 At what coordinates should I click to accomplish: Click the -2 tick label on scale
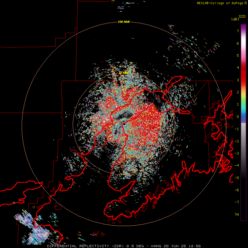coord(237,141)
